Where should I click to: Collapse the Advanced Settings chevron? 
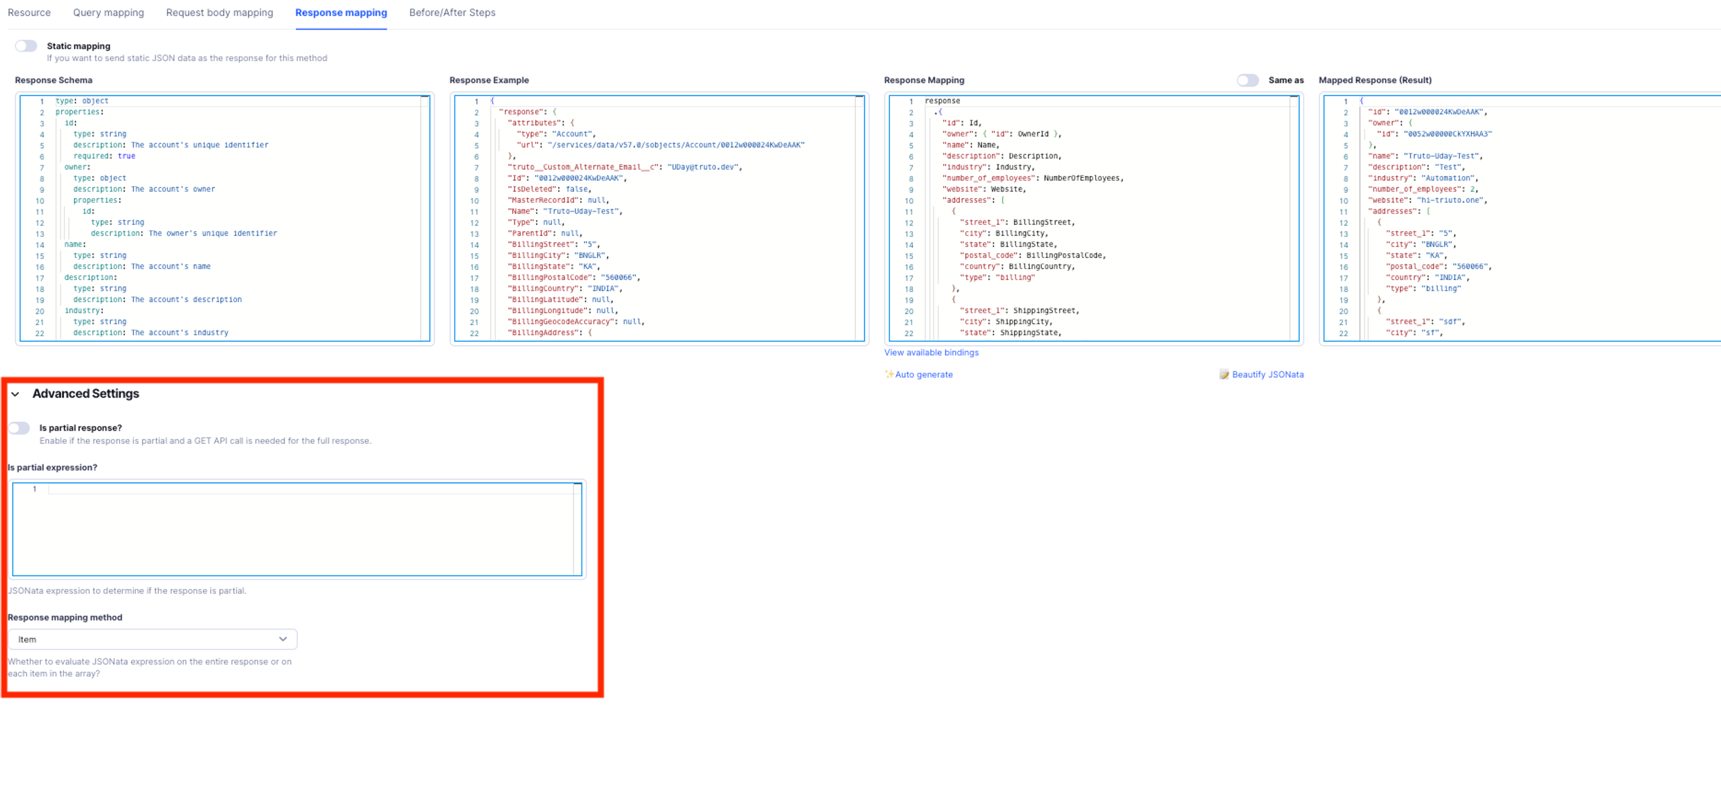pos(15,394)
